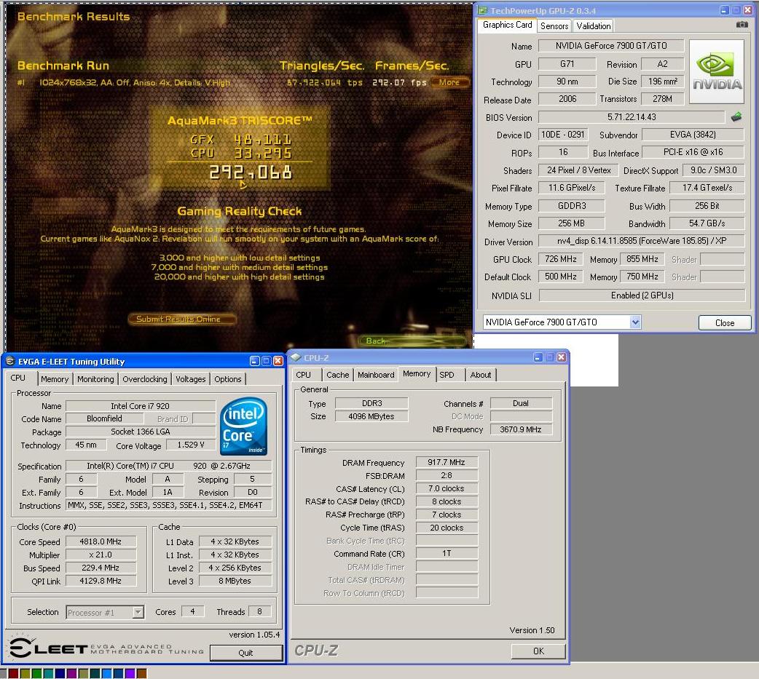Click the DRAM Frequency value 917.7 MHz
This screenshot has width=759, height=679.
(x=447, y=462)
